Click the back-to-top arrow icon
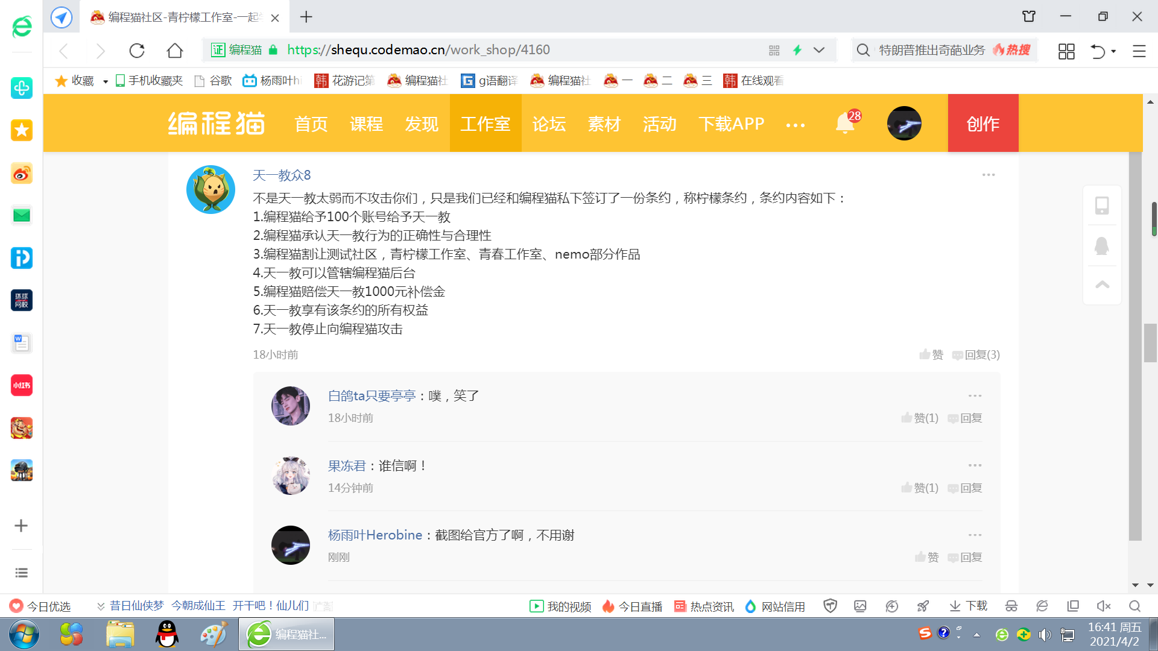1158x651 pixels. coord(1102,285)
